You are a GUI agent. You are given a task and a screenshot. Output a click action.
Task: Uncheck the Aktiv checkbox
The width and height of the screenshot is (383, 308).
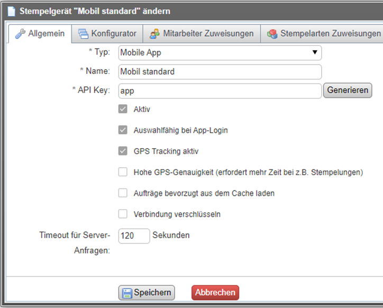pyautogui.click(x=123, y=110)
